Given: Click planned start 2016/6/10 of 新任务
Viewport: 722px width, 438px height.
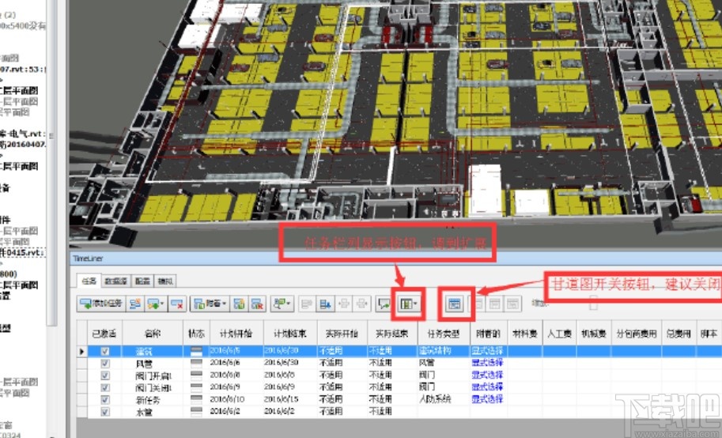Looking at the screenshot, I should (x=228, y=398).
